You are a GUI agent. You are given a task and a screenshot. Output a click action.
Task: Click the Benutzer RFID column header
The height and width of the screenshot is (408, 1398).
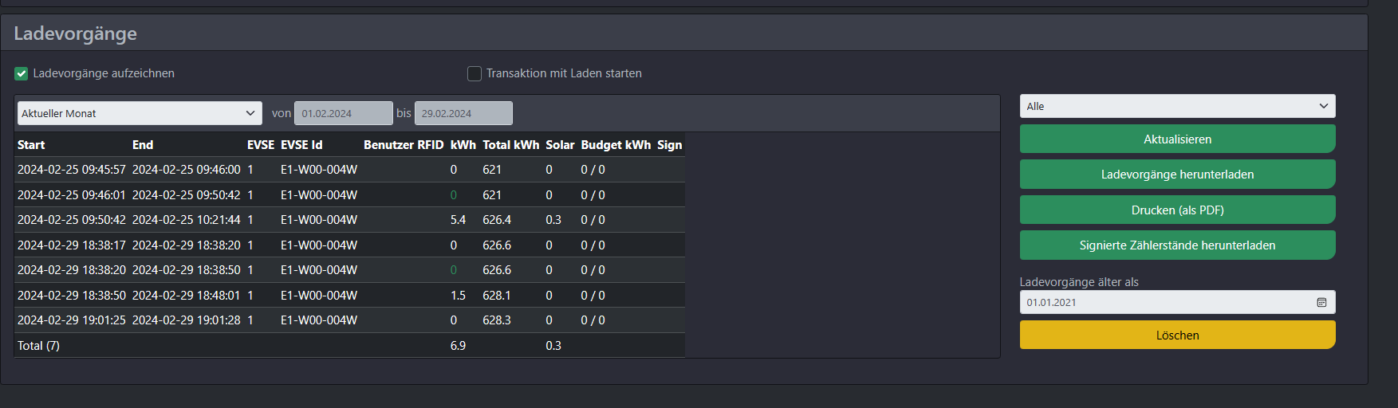coord(404,145)
